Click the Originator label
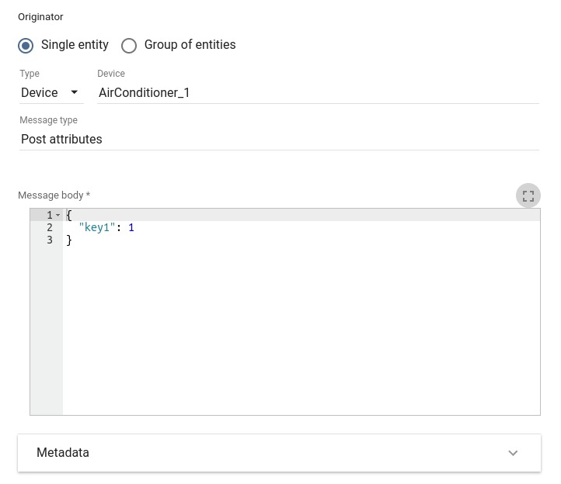The height and width of the screenshot is (484, 561). (x=40, y=17)
